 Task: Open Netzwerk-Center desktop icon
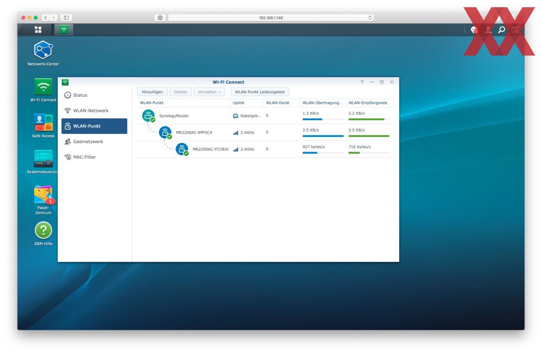[x=43, y=50]
